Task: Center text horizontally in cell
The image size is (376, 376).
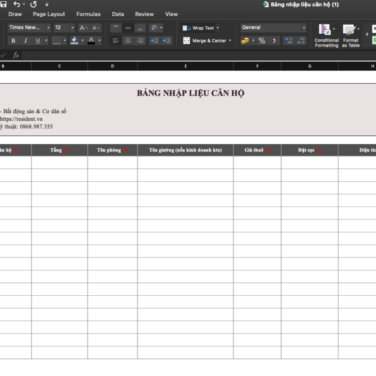Action: pyautogui.click(x=128, y=40)
